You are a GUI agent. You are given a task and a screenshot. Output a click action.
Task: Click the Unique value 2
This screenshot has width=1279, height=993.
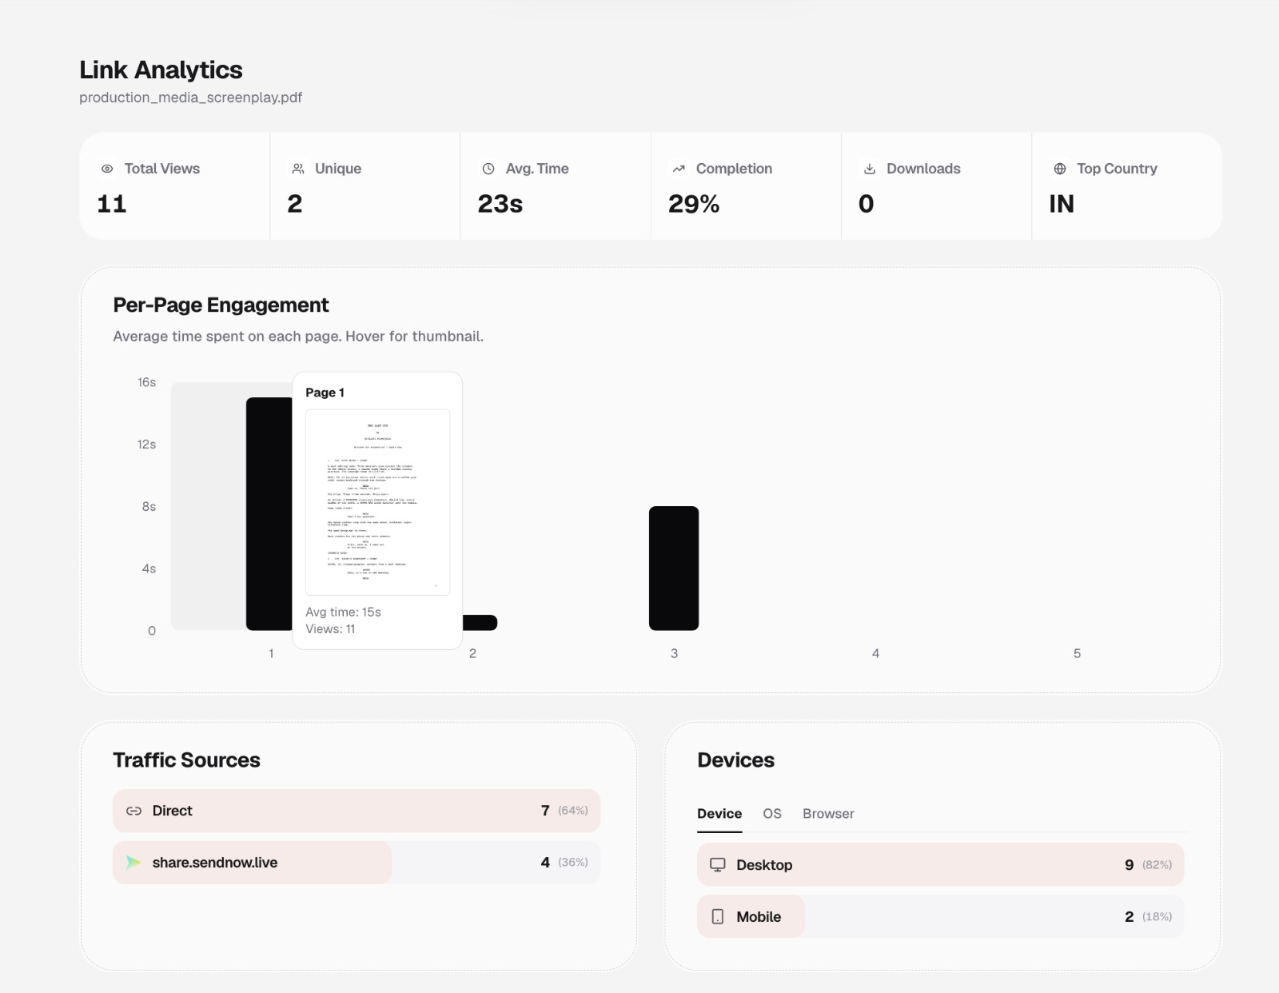point(295,204)
